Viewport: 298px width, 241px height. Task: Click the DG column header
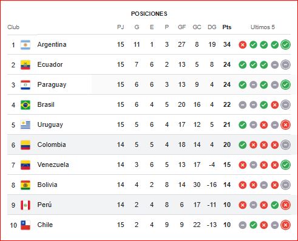point(212,27)
